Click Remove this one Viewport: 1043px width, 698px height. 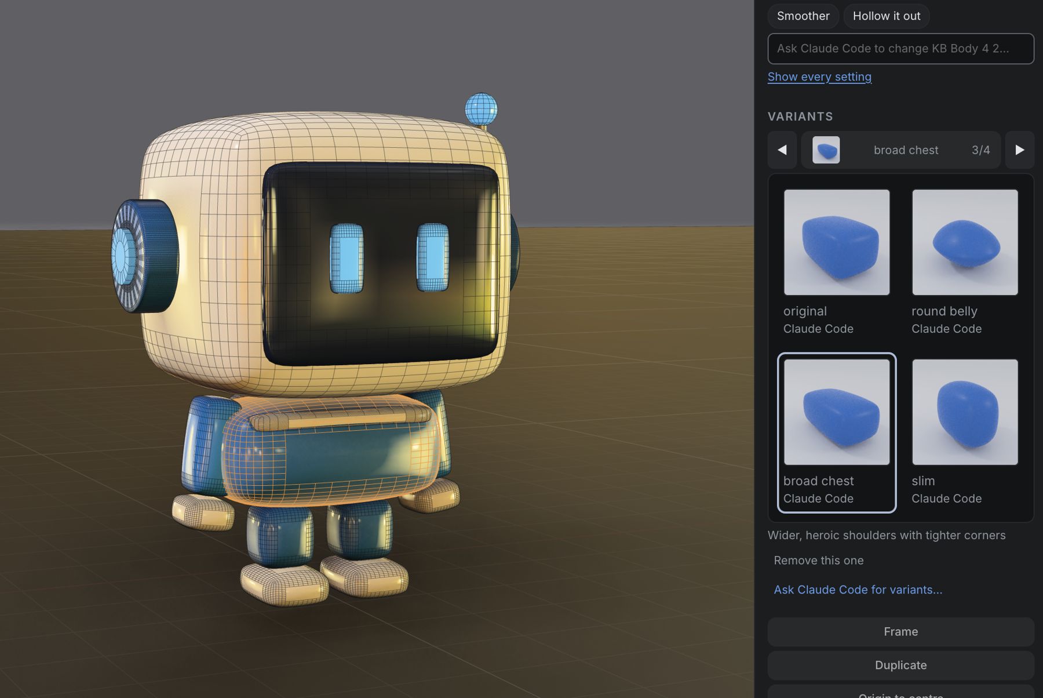tap(819, 561)
